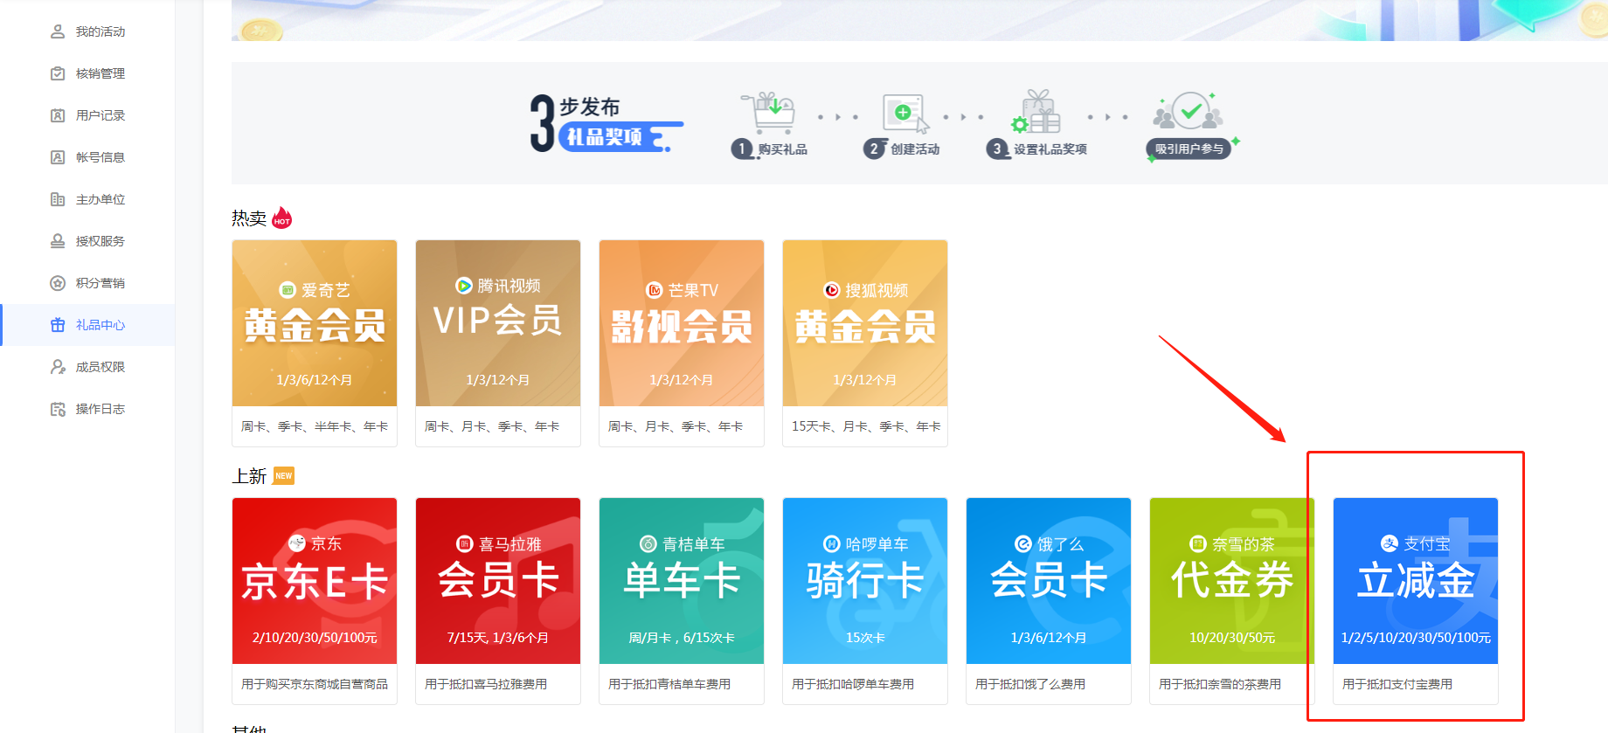
Task: Click text 用于抵扣青桔单车费用
Action: click(669, 684)
